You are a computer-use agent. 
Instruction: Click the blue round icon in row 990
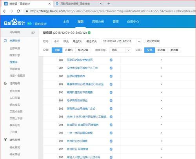111,92
